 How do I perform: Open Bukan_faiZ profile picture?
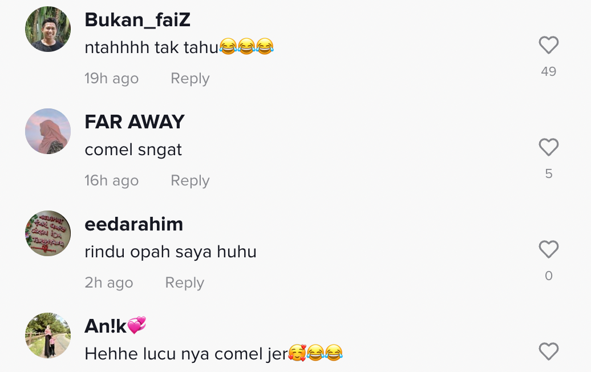pos(48,29)
